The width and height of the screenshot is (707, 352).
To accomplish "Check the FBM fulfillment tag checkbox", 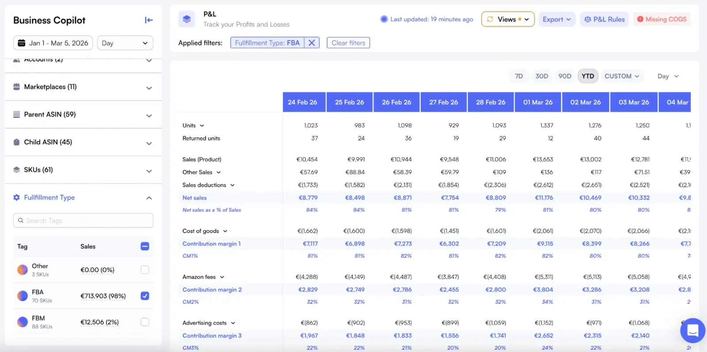I will [144, 322].
